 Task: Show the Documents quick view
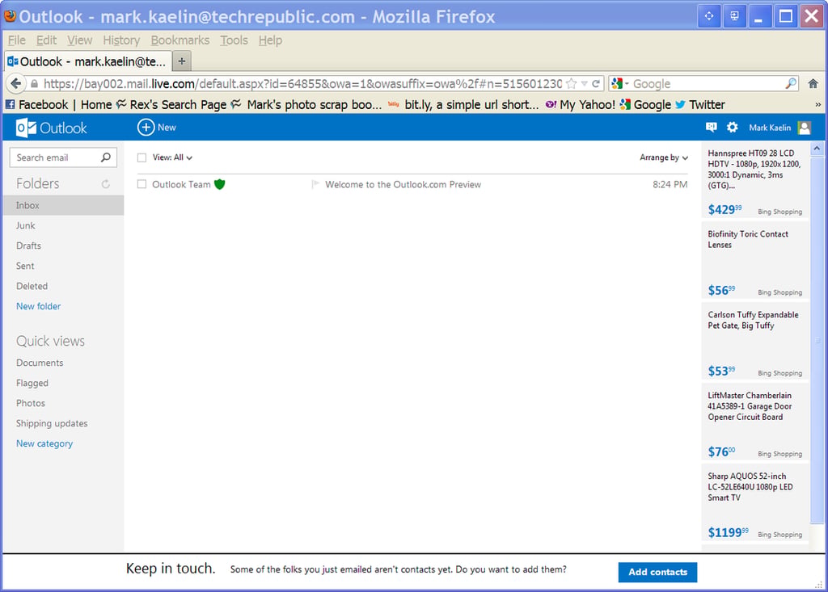point(40,363)
